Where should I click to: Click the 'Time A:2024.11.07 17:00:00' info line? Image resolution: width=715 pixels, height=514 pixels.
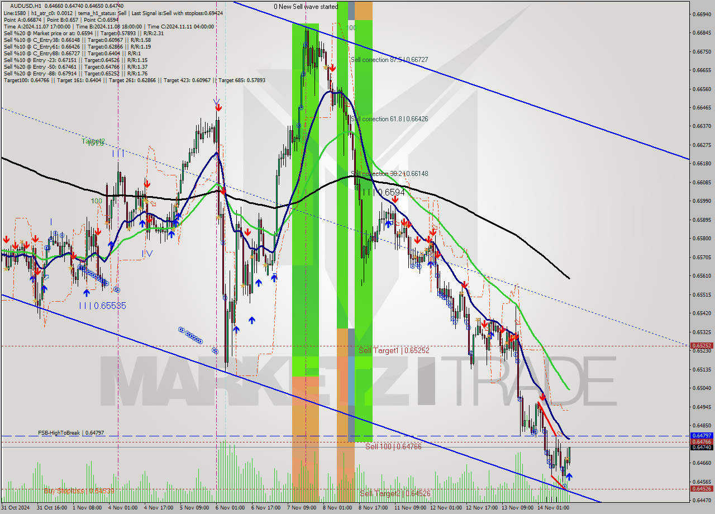pos(108,26)
